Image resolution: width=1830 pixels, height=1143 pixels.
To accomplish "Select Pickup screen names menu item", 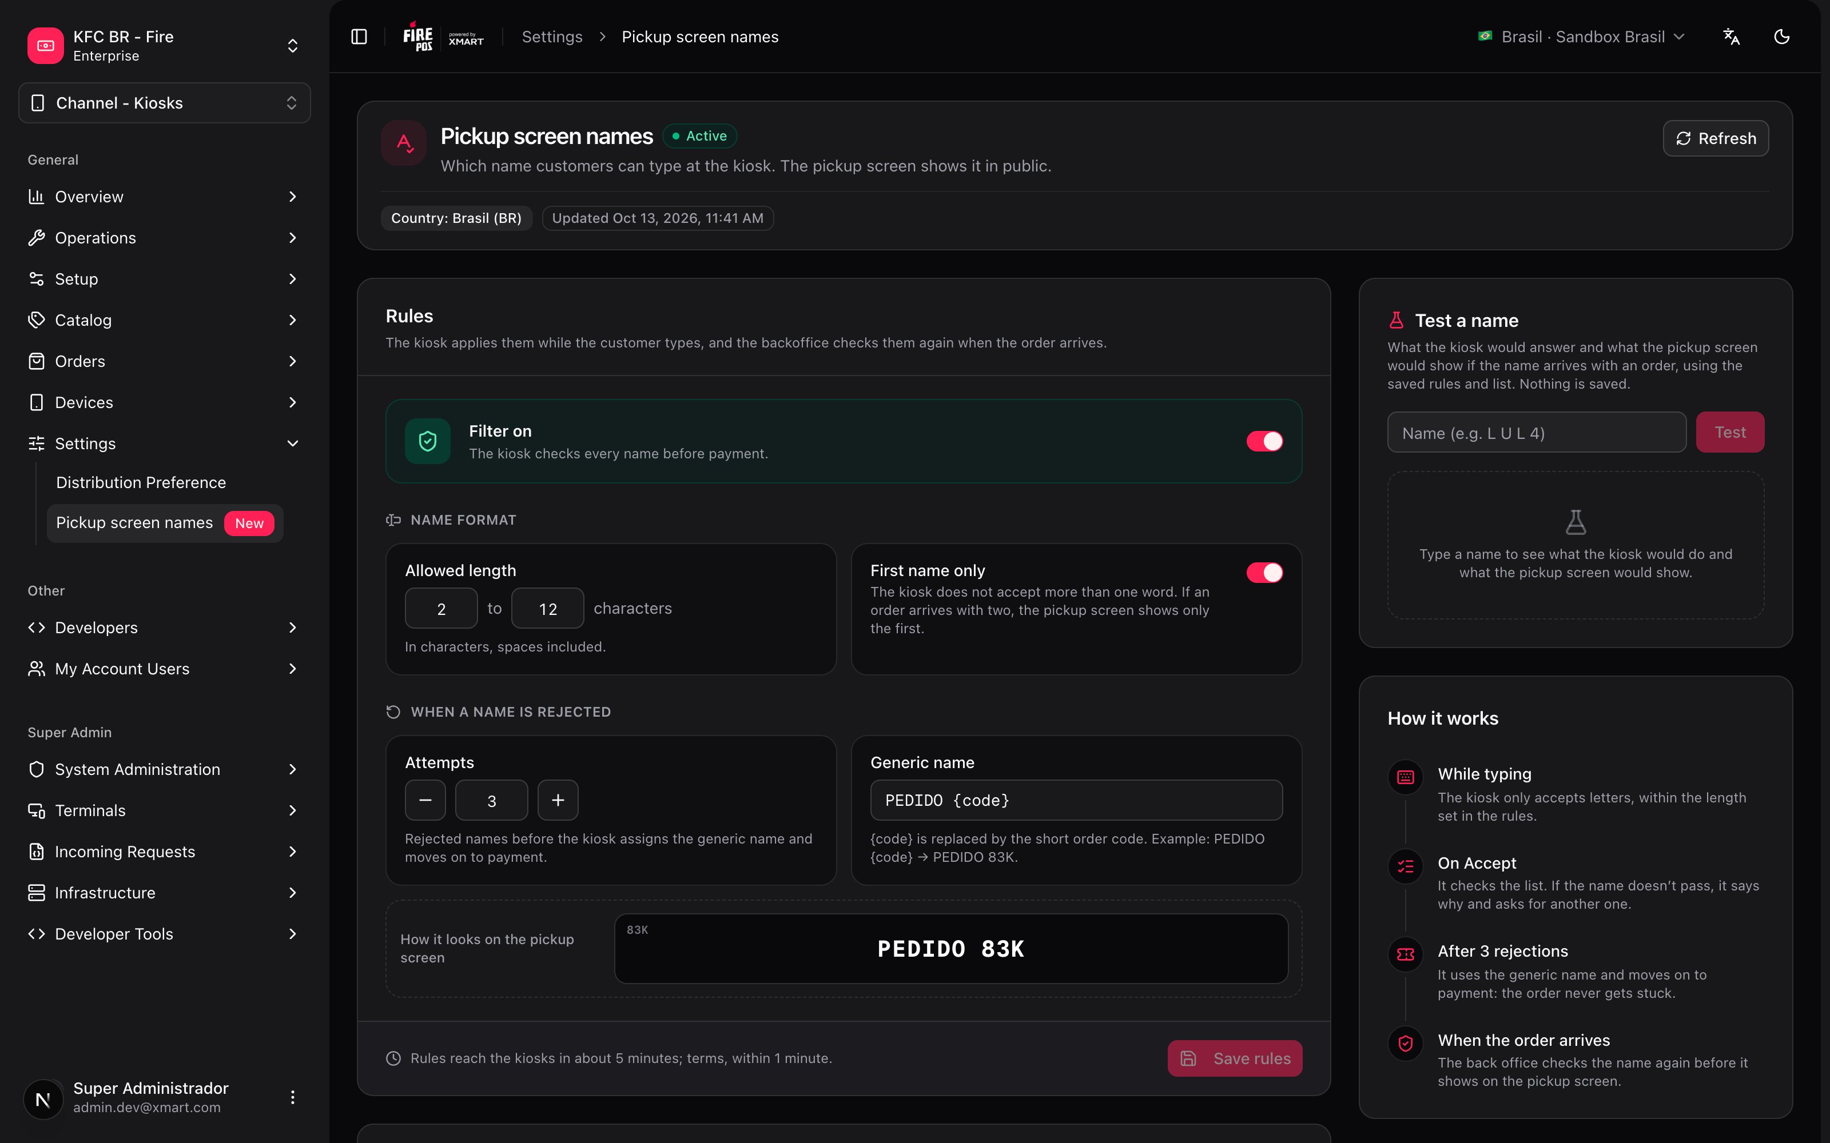I will [x=165, y=523].
